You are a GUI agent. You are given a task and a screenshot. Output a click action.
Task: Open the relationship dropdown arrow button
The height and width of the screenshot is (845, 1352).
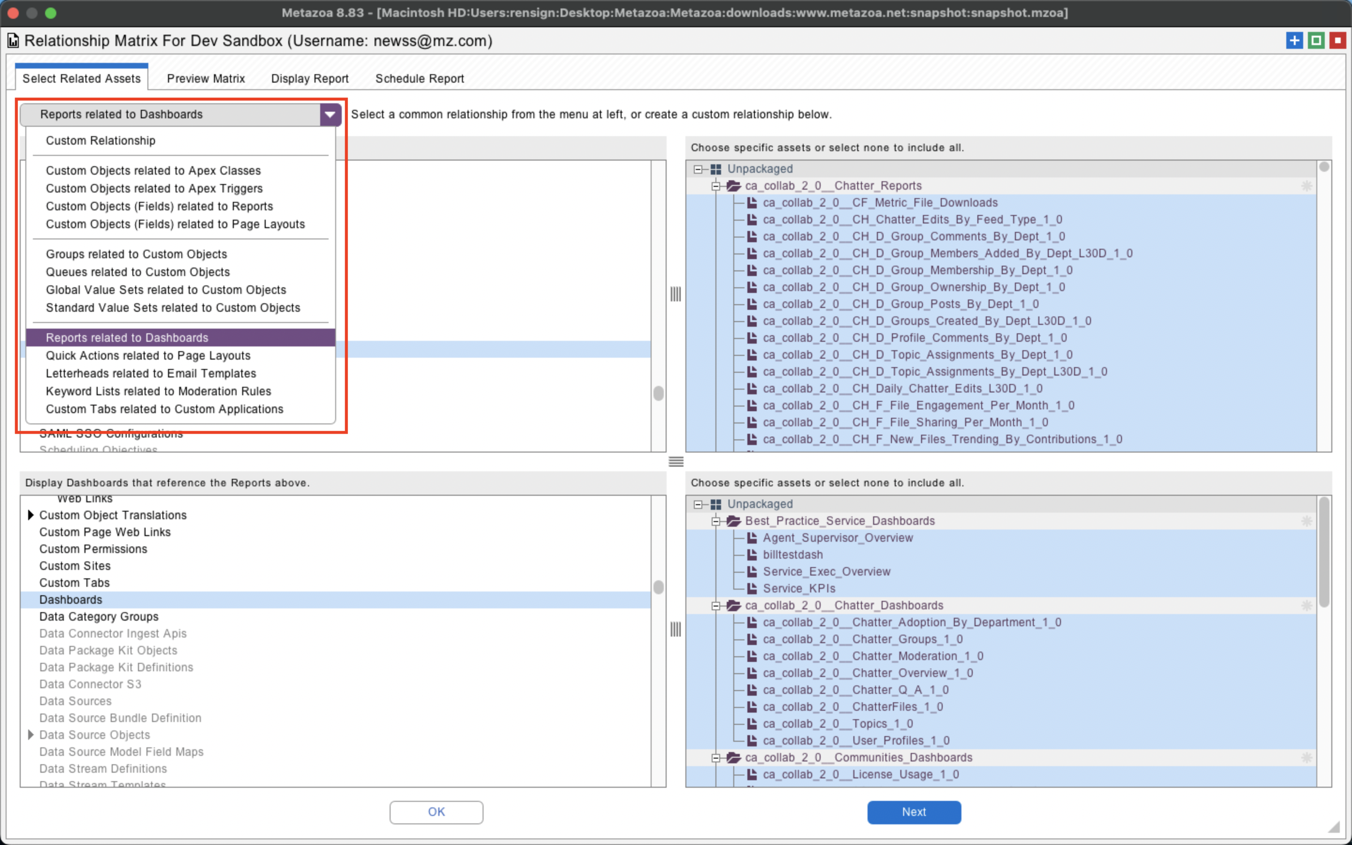(x=331, y=115)
